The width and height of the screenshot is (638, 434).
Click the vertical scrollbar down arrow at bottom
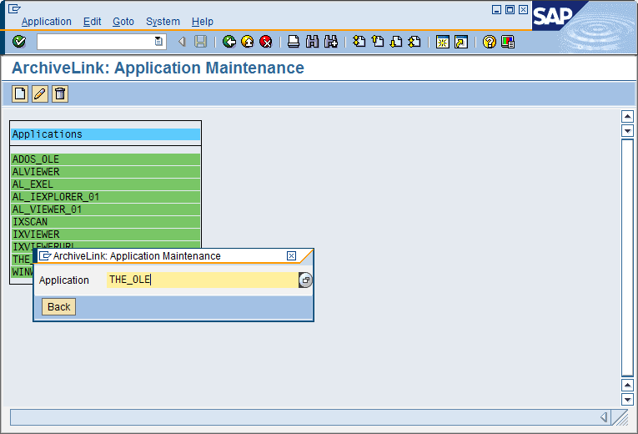(628, 399)
